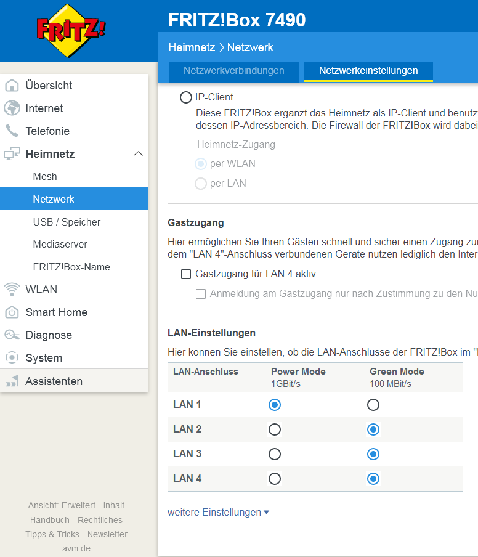Click the LAN-Einstellungen heading
Screen dimensions: 478x557
coord(212,333)
